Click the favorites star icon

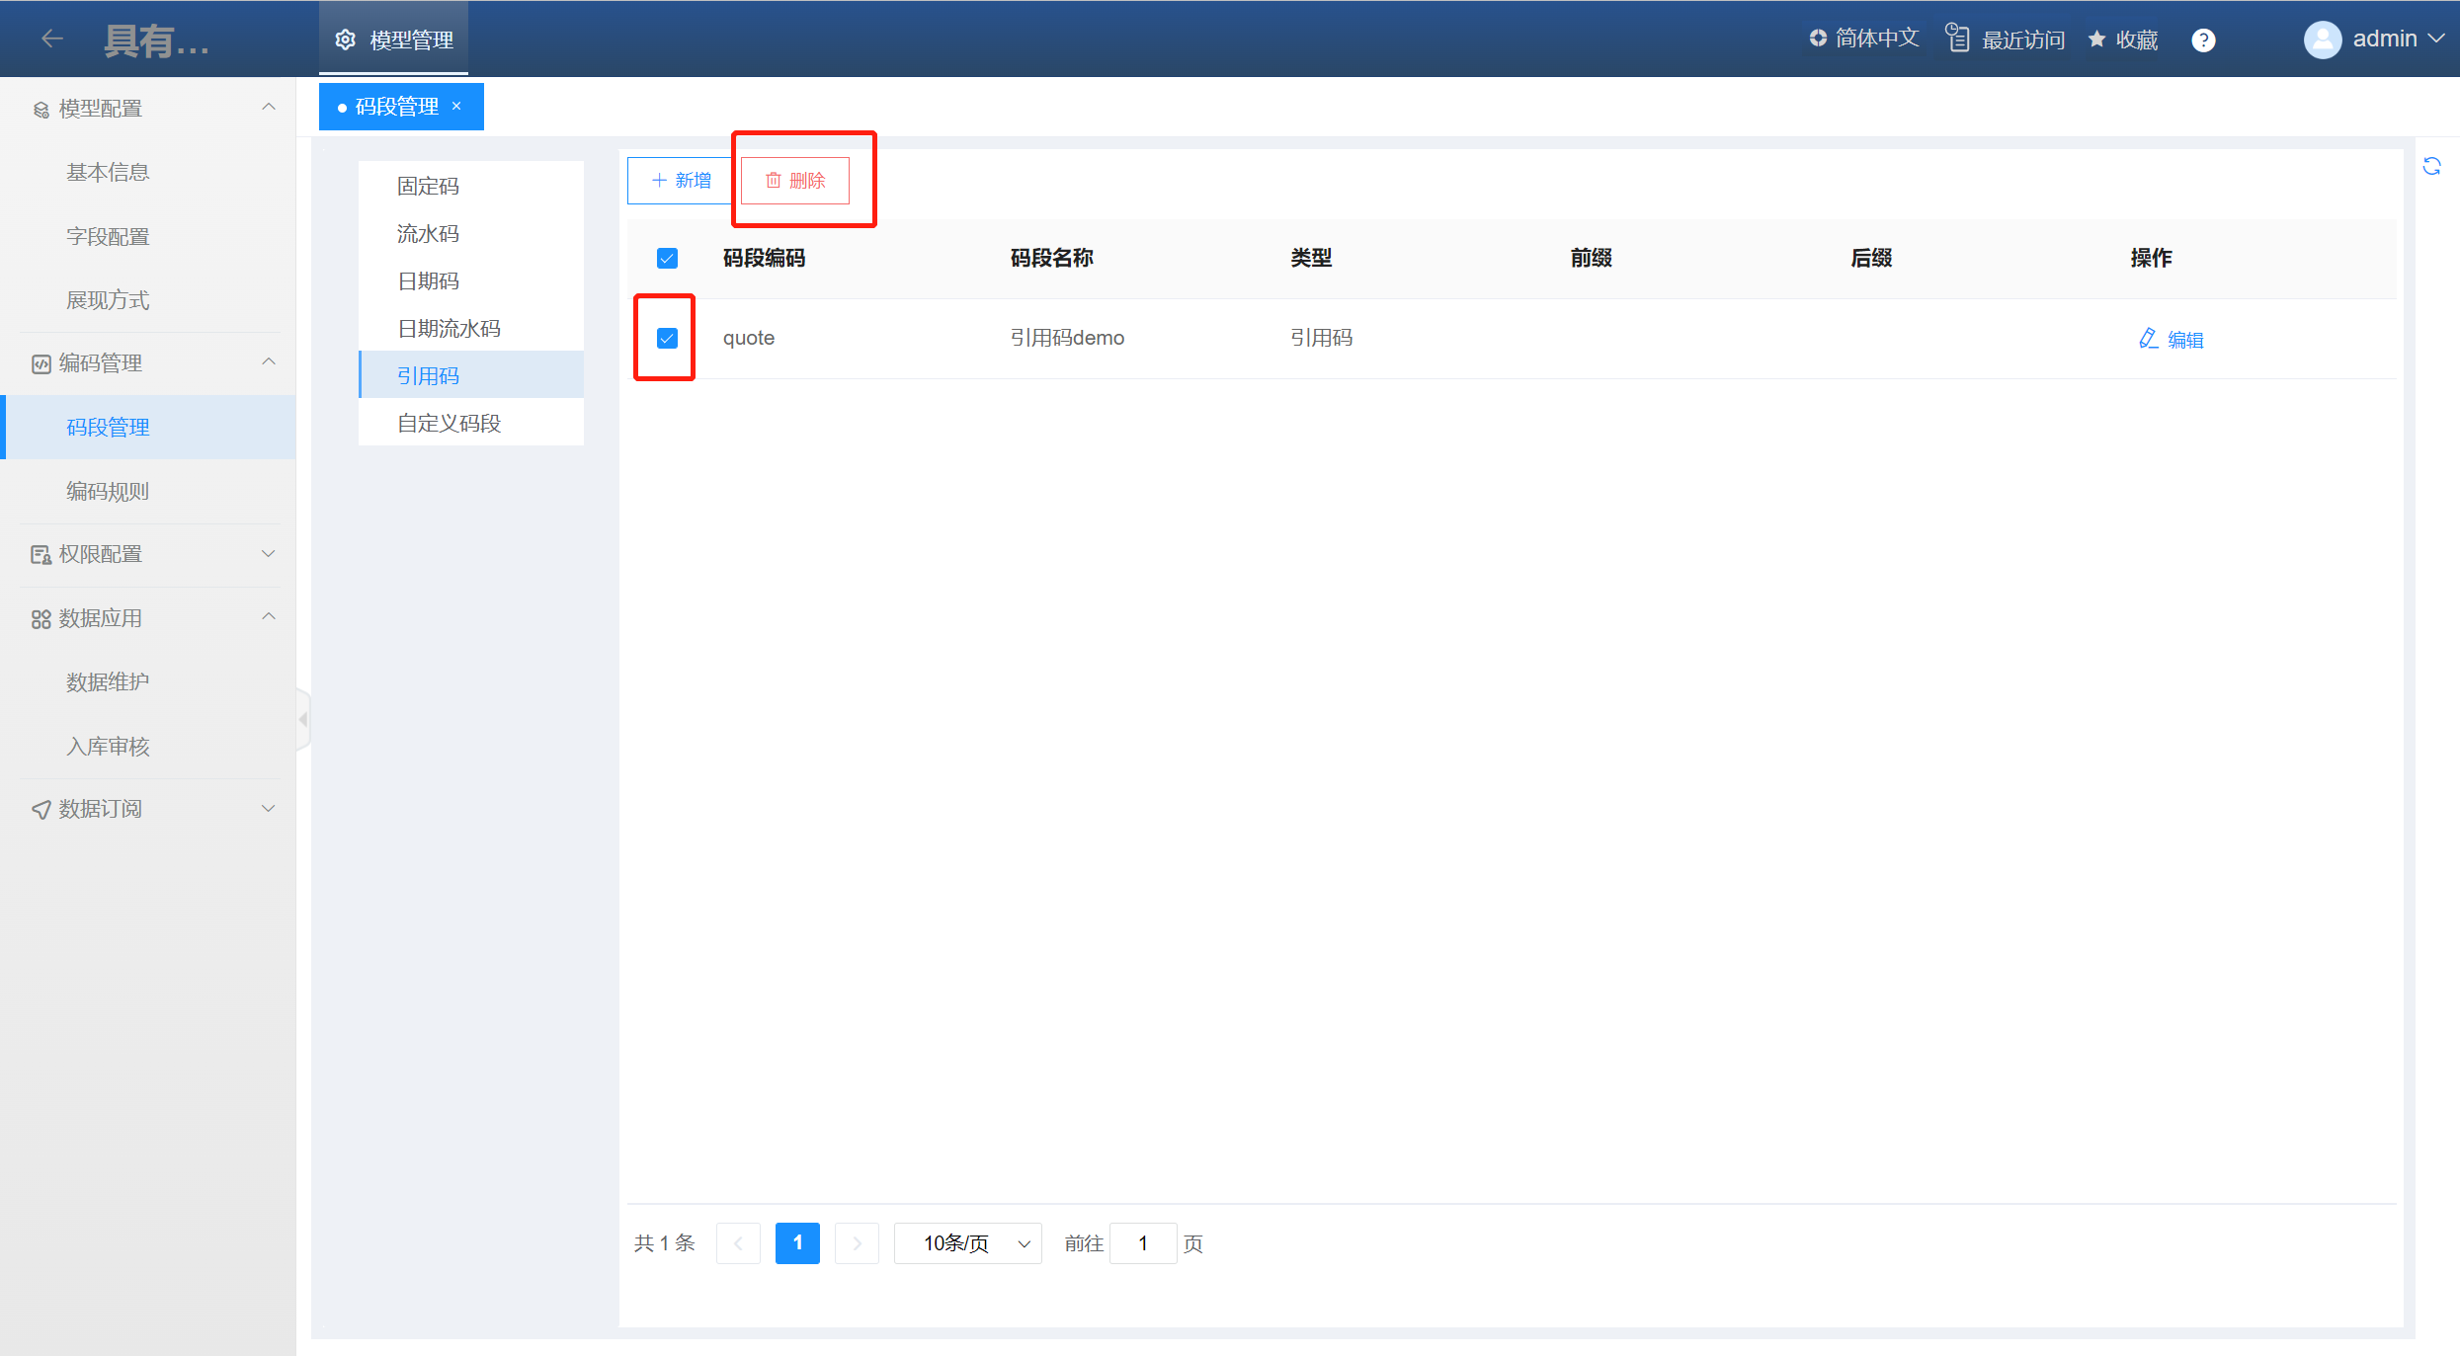[x=2096, y=40]
